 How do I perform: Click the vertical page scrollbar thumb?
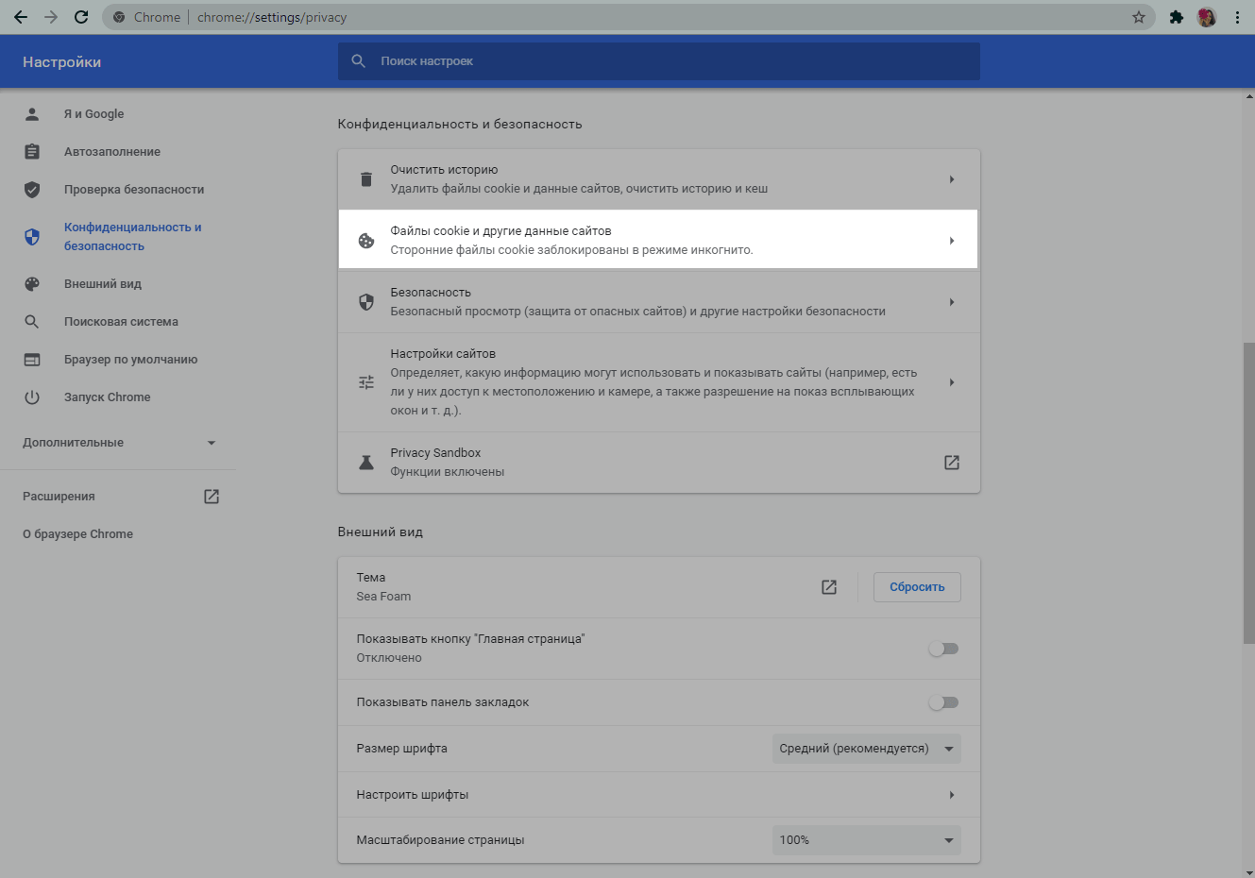1248,491
